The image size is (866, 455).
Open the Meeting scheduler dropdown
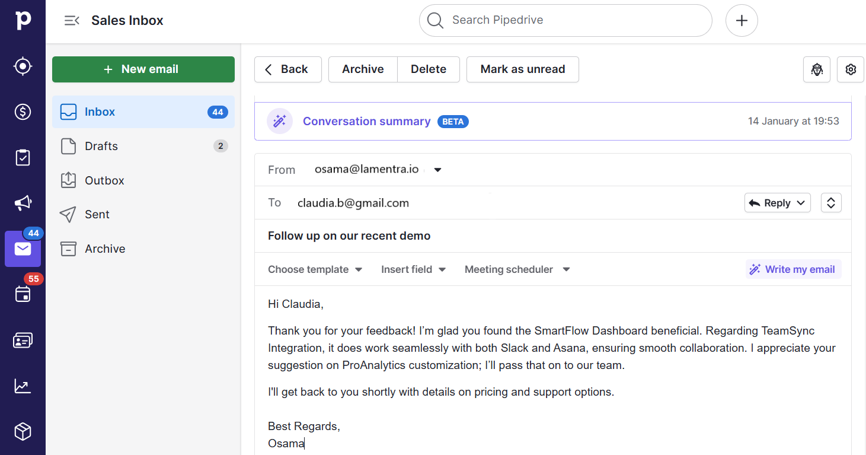[x=516, y=269]
